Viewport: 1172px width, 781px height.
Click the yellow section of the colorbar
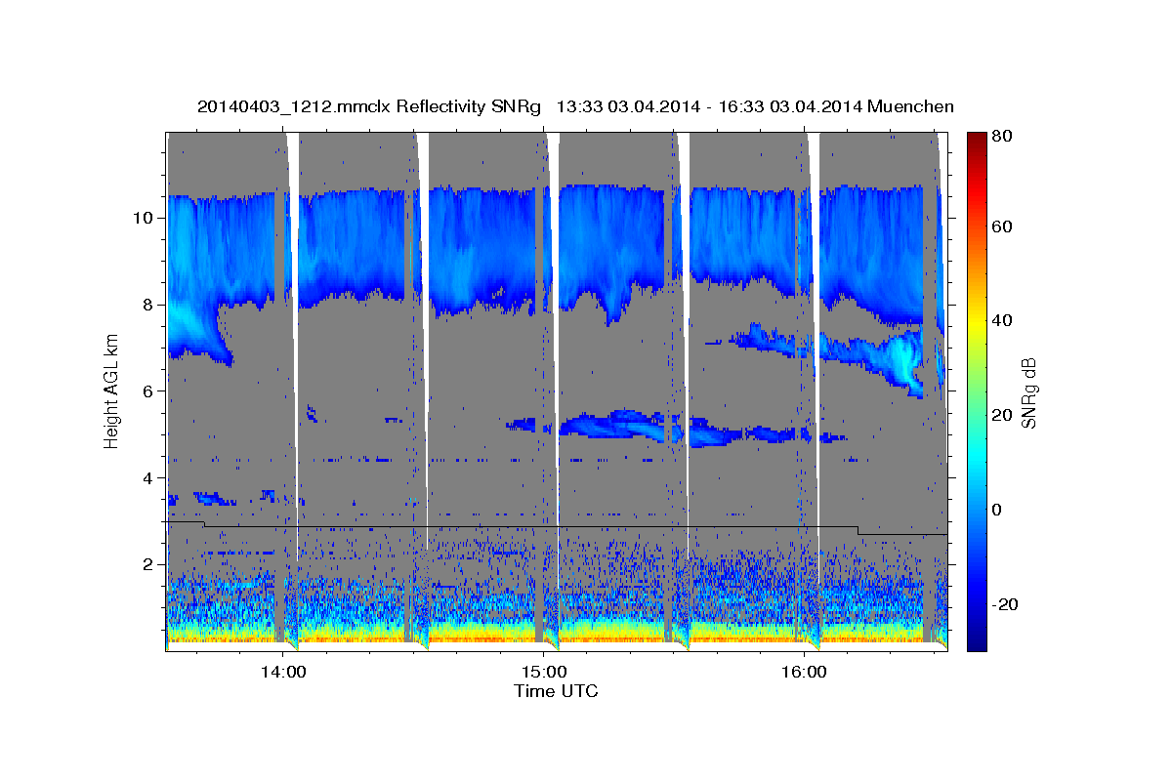(976, 322)
